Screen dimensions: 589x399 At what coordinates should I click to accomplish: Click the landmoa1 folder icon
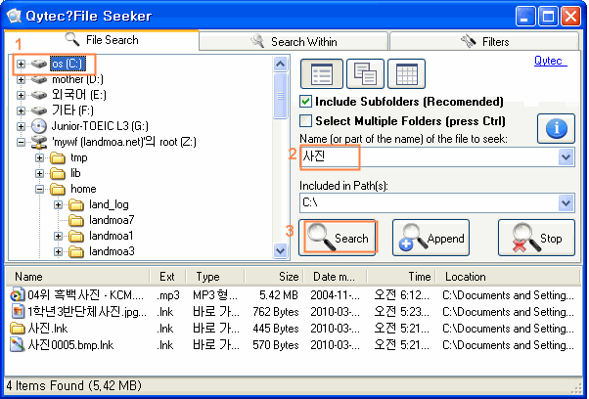pos(76,236)
